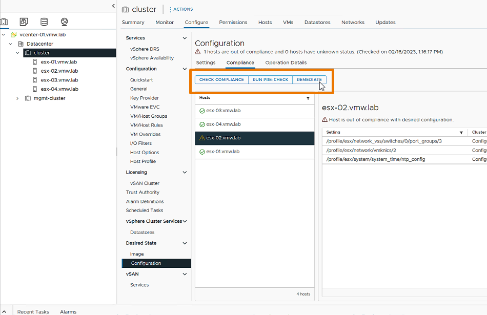
Task: Open the Hosts and Clusters inventory icon
Action: 4,22
